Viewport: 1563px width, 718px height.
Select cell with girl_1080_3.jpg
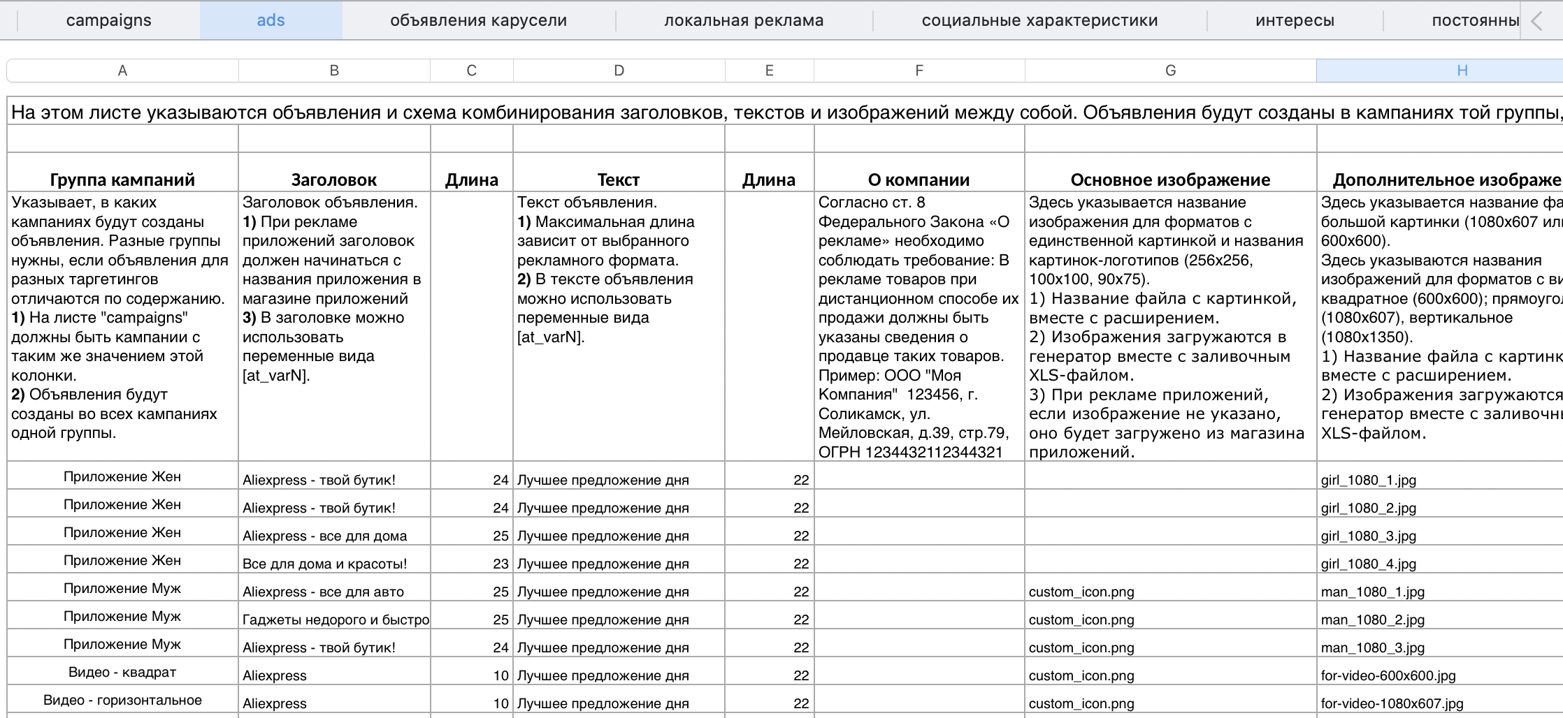(1440, 532)
